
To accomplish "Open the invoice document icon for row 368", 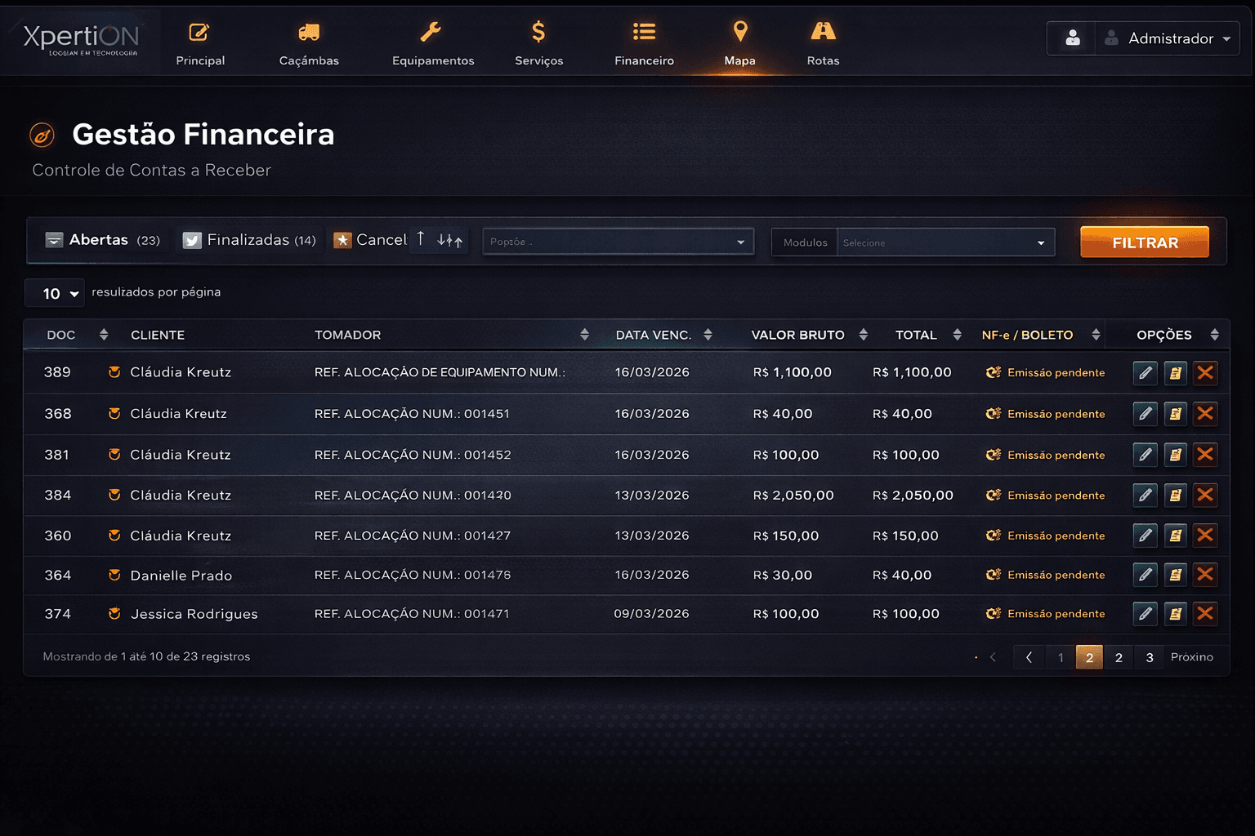I will [1175, 414].
